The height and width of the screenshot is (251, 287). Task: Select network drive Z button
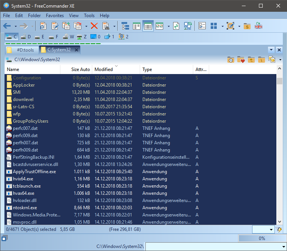click(82, 37)
